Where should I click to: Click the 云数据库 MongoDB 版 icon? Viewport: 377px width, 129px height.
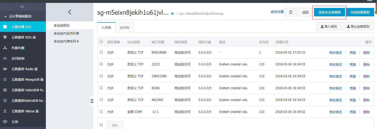click(x=5, y=79)
